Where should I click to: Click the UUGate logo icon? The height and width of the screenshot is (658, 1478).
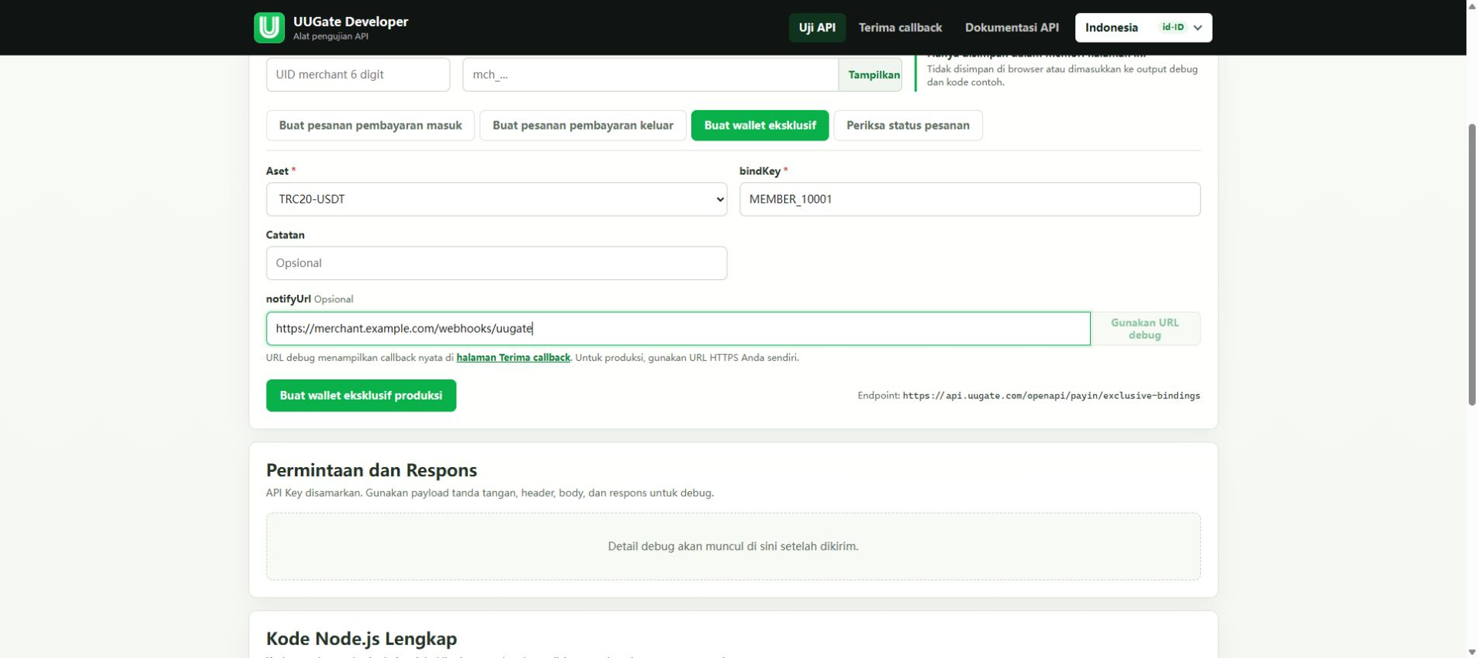269,28
